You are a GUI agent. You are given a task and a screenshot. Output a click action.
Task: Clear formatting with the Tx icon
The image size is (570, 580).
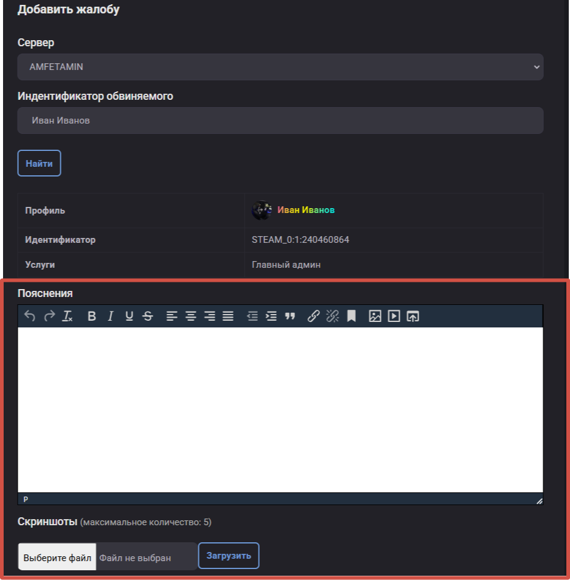tap(68, 316)
